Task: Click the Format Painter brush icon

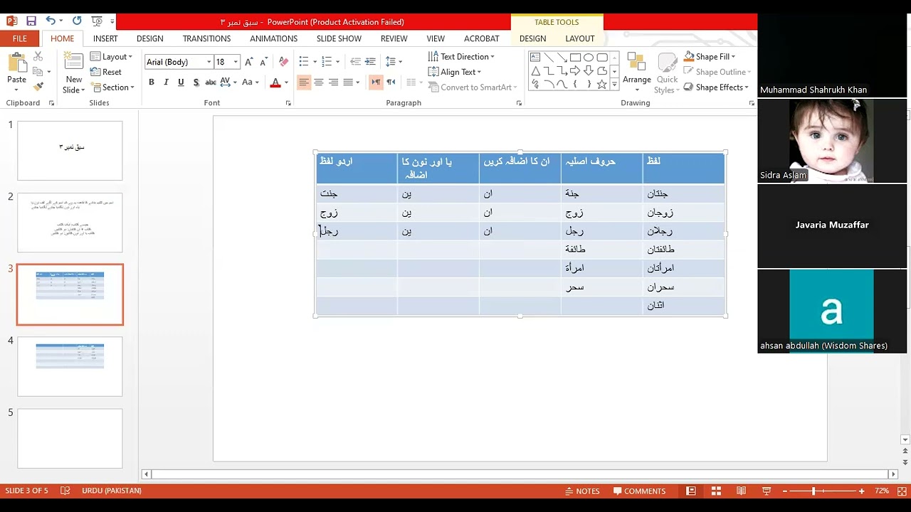Action: 38,87
